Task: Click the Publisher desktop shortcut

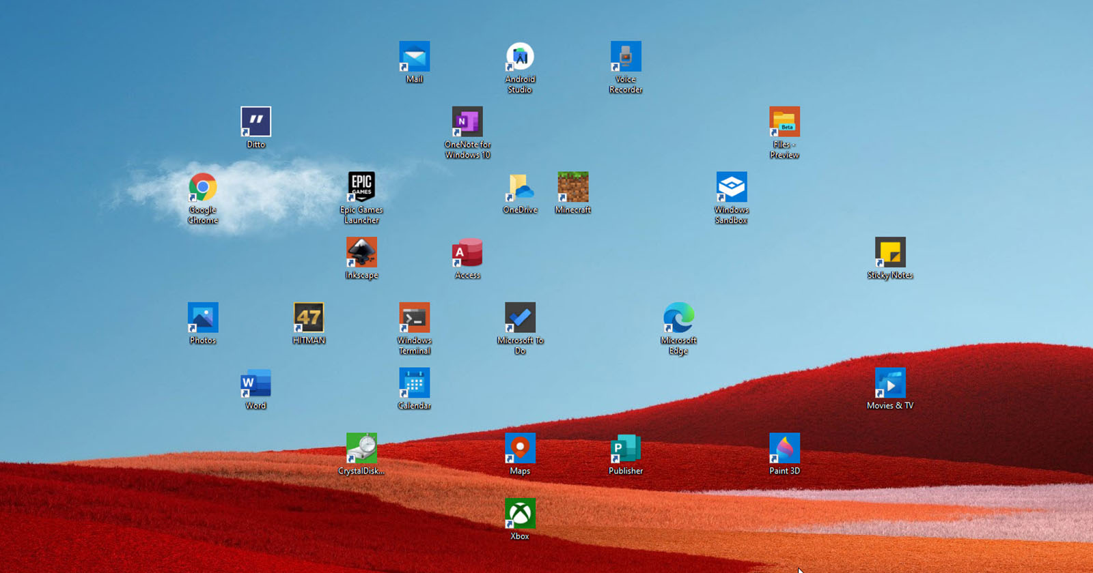Action: (x=626, y=448)
